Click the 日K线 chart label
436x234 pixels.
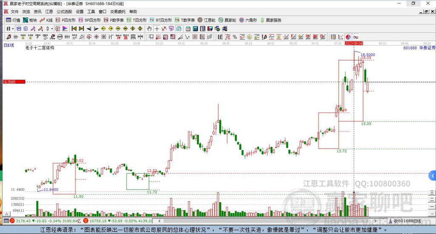9,45
